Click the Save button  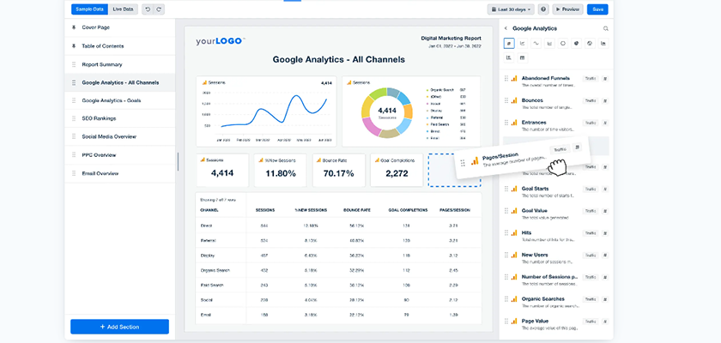598,9
